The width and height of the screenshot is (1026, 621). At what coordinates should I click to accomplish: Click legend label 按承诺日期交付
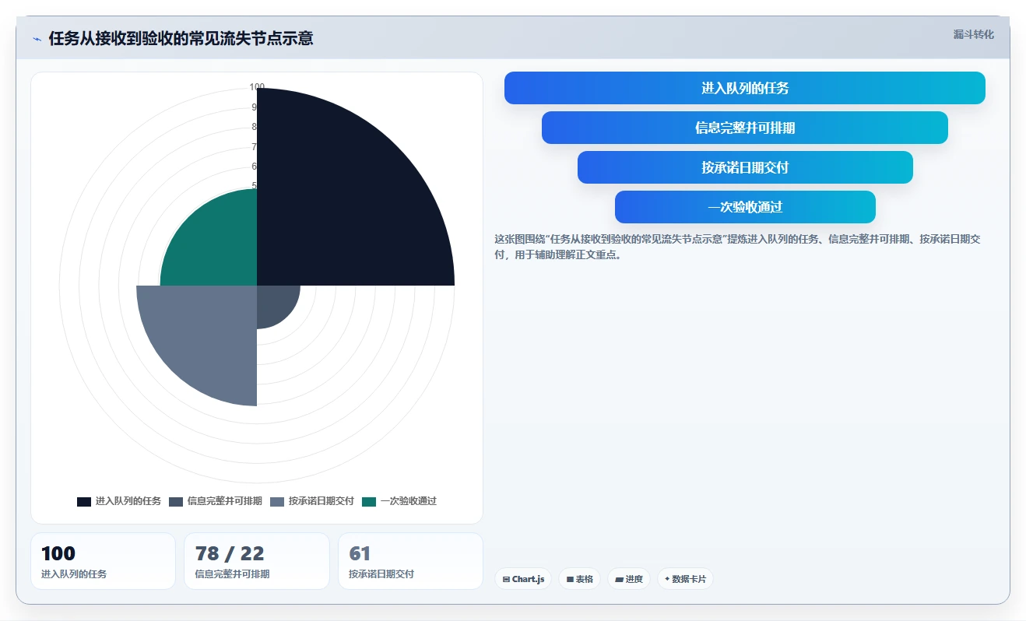[x=322, y=501]
